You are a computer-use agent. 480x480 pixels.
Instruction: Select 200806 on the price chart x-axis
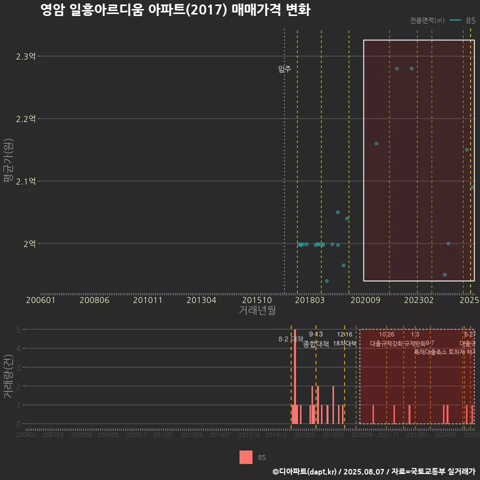click(x=94, y=300)
